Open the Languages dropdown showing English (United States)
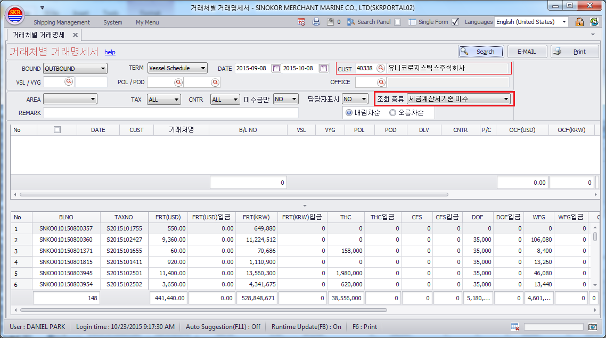The width and height of the screenshot is (606, 338). coord(532,22)
